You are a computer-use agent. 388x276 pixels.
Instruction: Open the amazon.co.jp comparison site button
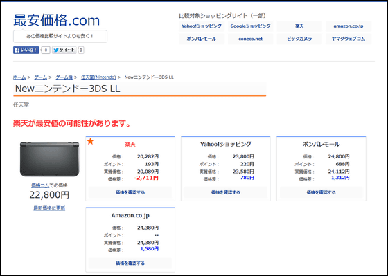[349, 26]
